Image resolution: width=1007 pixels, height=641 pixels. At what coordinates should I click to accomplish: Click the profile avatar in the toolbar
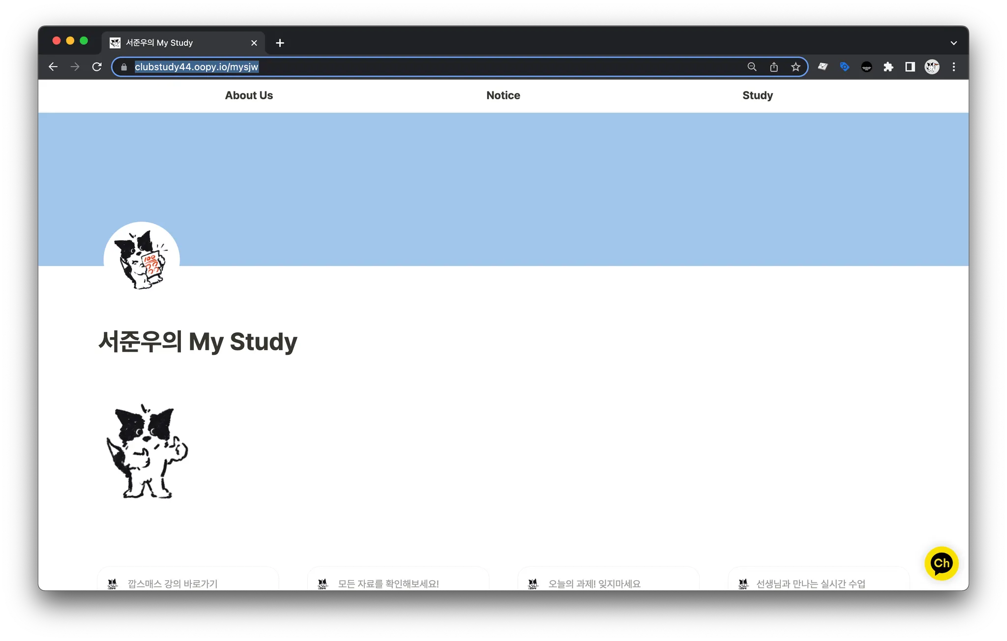(x=932, y=67)
